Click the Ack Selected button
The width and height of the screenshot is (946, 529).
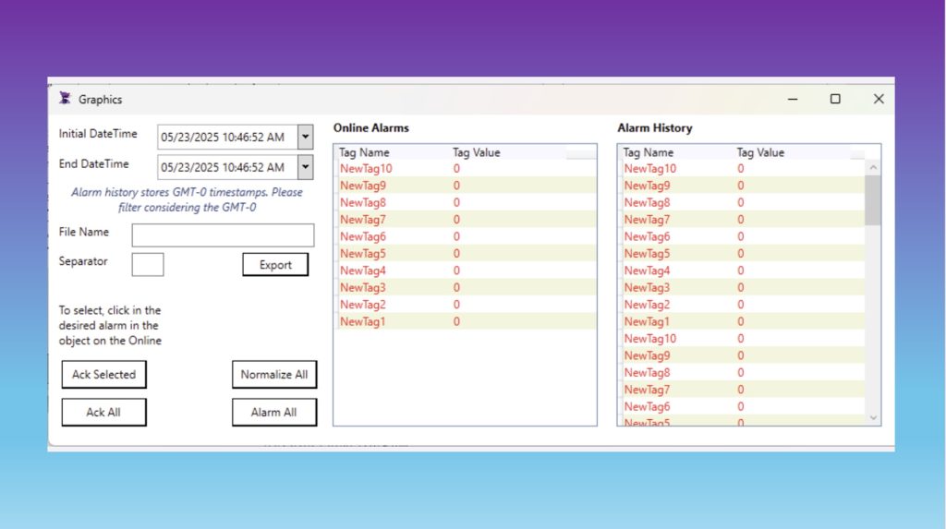(103, 375)
